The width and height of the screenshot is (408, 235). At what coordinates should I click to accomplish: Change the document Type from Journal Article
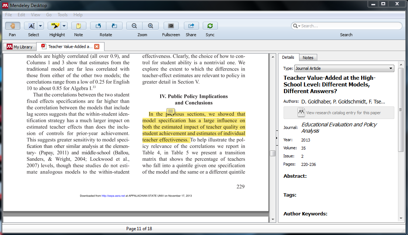390,68
